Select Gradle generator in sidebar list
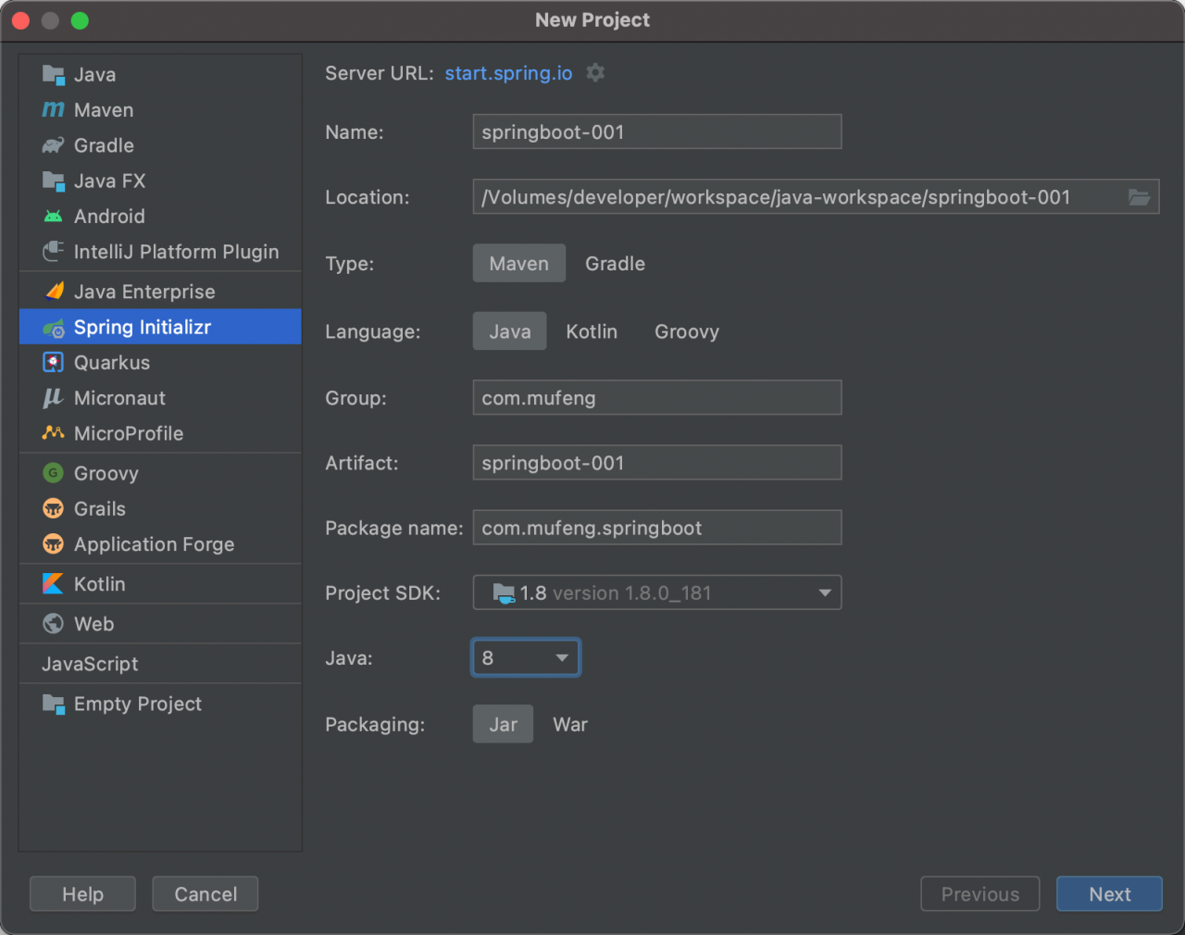Image resolution: width=1185 pixels, height=935 pixels. pyautogui.click(x=160, y=145)
